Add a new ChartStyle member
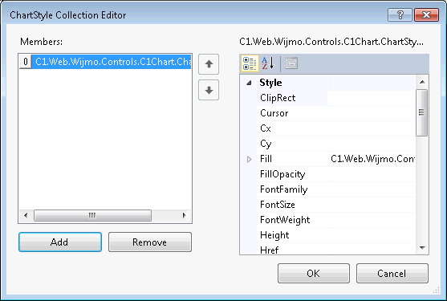447x301 pixels. (x=60, y=242)
